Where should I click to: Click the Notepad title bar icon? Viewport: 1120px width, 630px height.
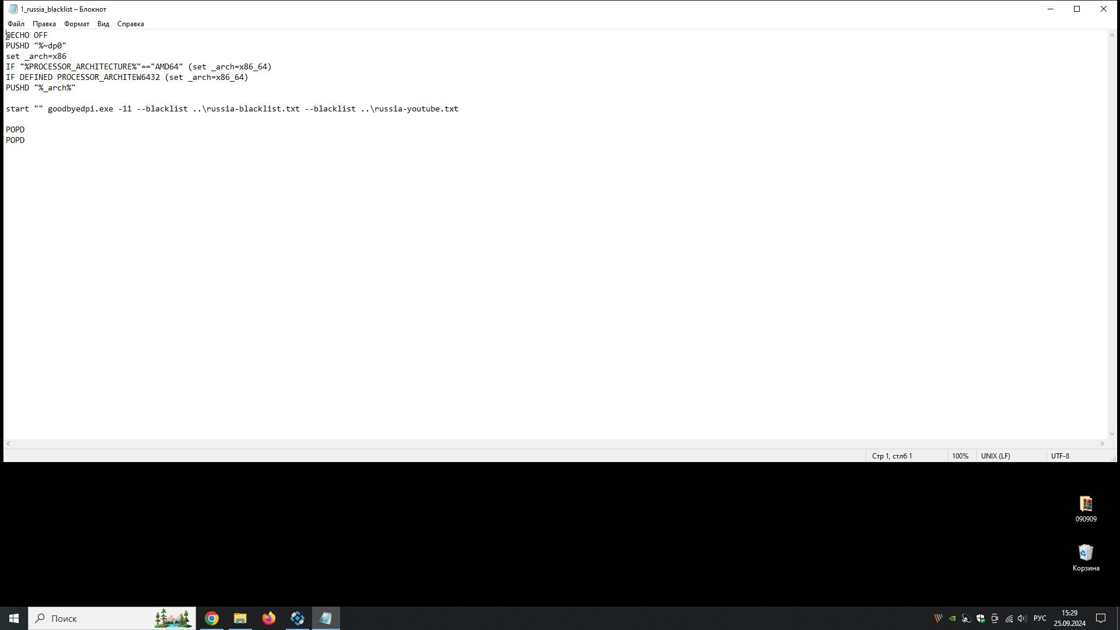(x=13, y=9)
